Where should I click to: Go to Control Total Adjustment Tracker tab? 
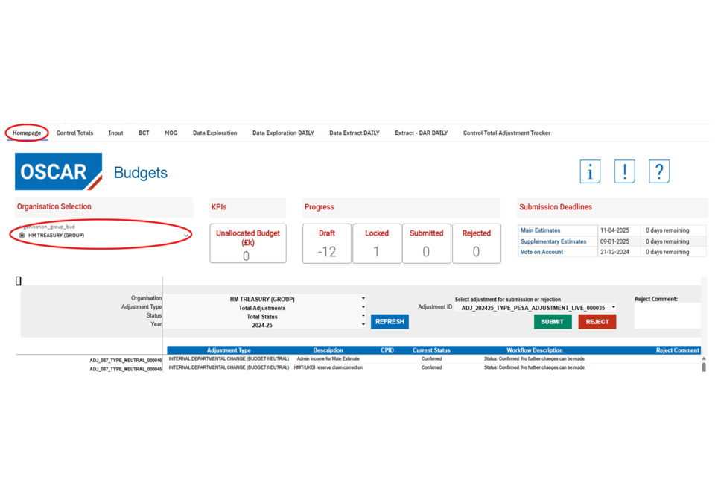click(506, 133)
